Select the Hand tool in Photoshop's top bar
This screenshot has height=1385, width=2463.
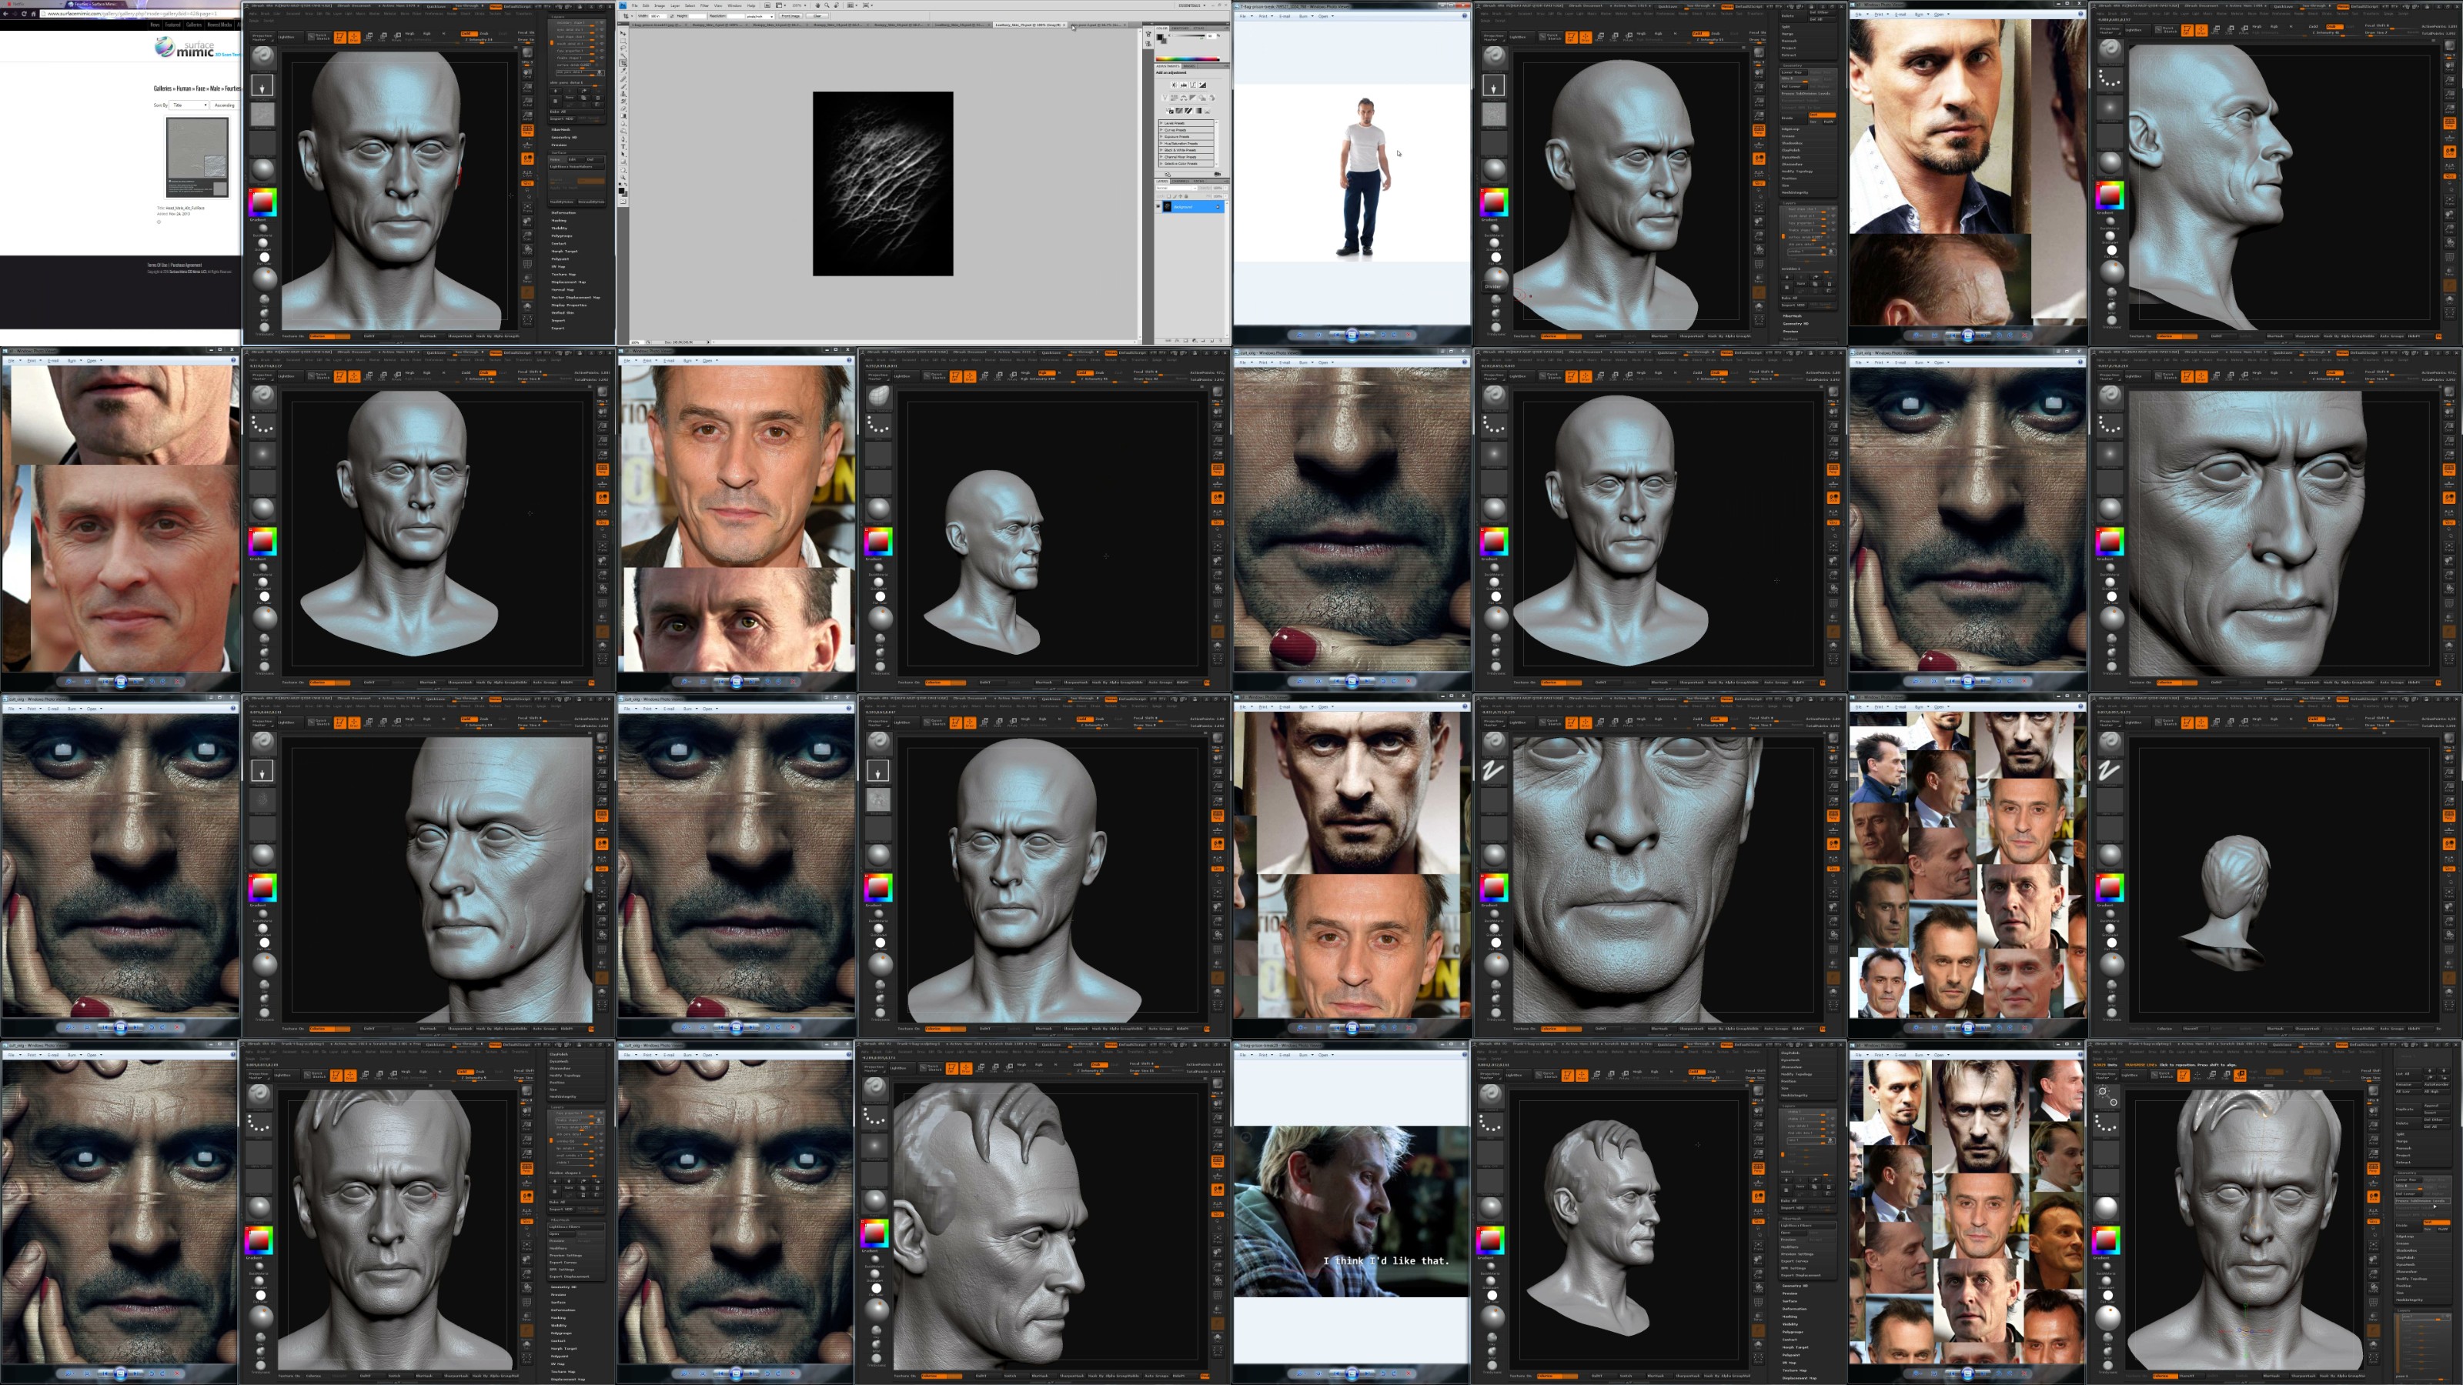coord(818,5)
